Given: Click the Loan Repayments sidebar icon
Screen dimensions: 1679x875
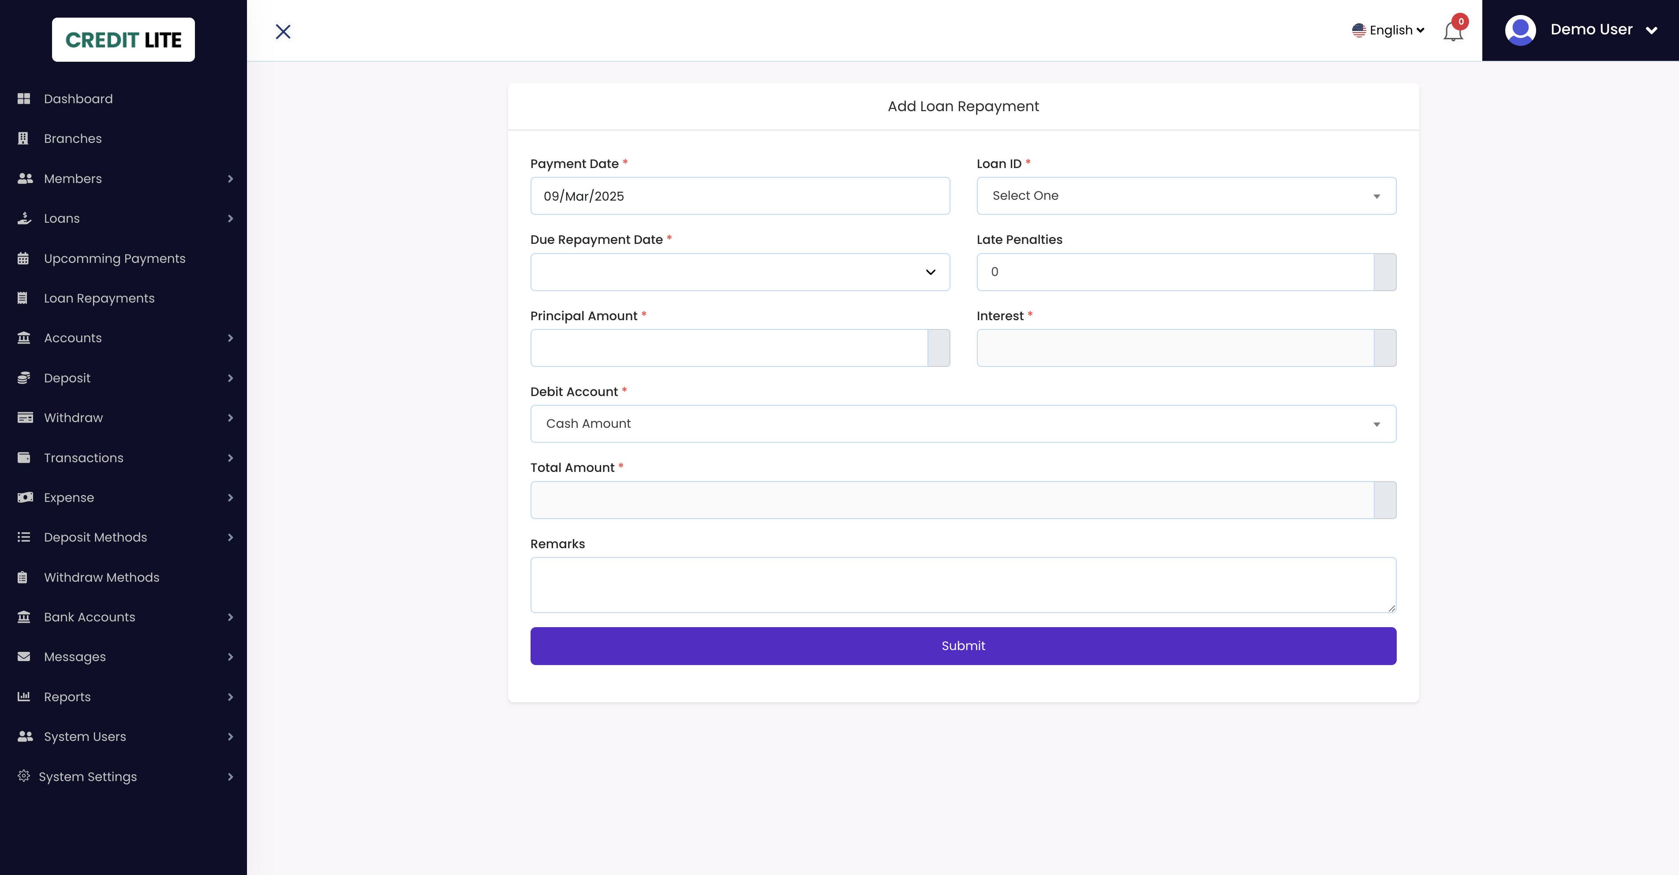Looking at the screenshot, I should [x=24, y=298].
